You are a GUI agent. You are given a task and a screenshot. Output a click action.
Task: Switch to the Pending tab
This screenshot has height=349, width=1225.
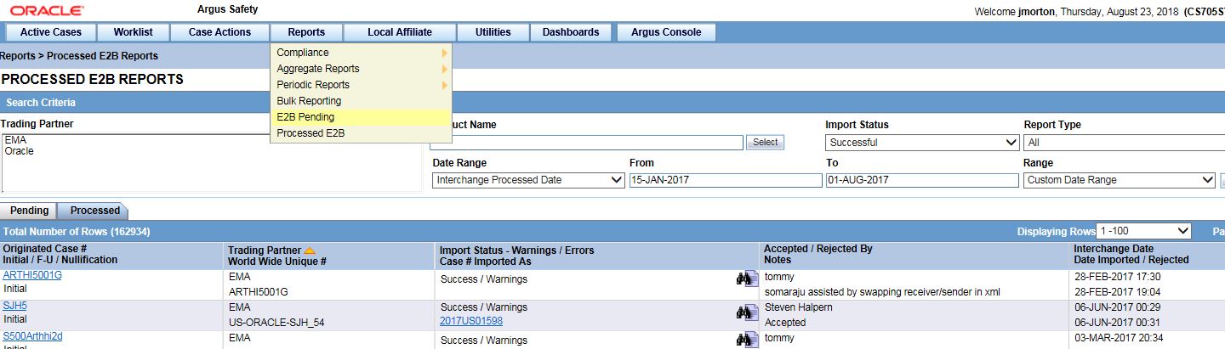pyautogui.click(x=29, y=211)
